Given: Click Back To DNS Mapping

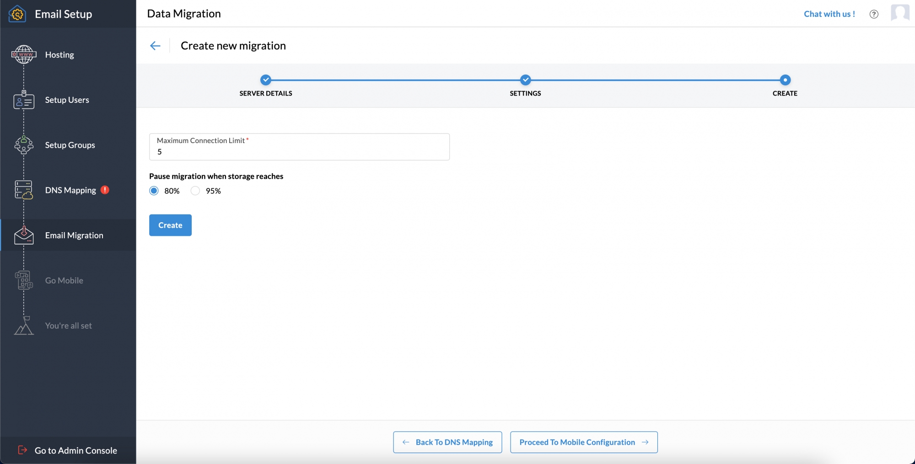Looking at the screenshot, I should tap(447, 442).
